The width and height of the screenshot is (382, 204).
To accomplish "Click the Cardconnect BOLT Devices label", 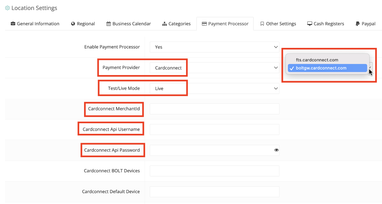I will pos(112,171).
